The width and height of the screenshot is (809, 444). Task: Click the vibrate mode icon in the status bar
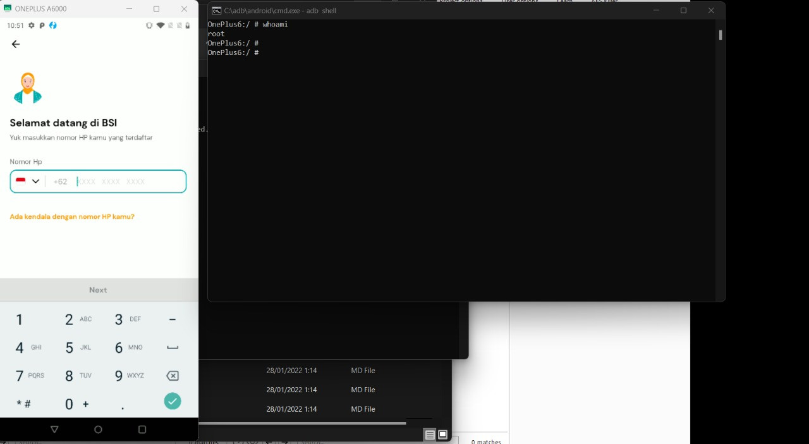pos(149,25)
